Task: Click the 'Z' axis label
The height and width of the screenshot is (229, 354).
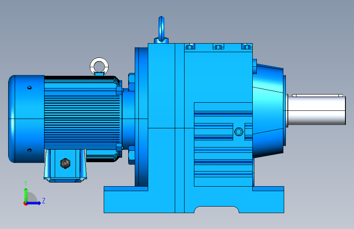Action: (44, 200)
